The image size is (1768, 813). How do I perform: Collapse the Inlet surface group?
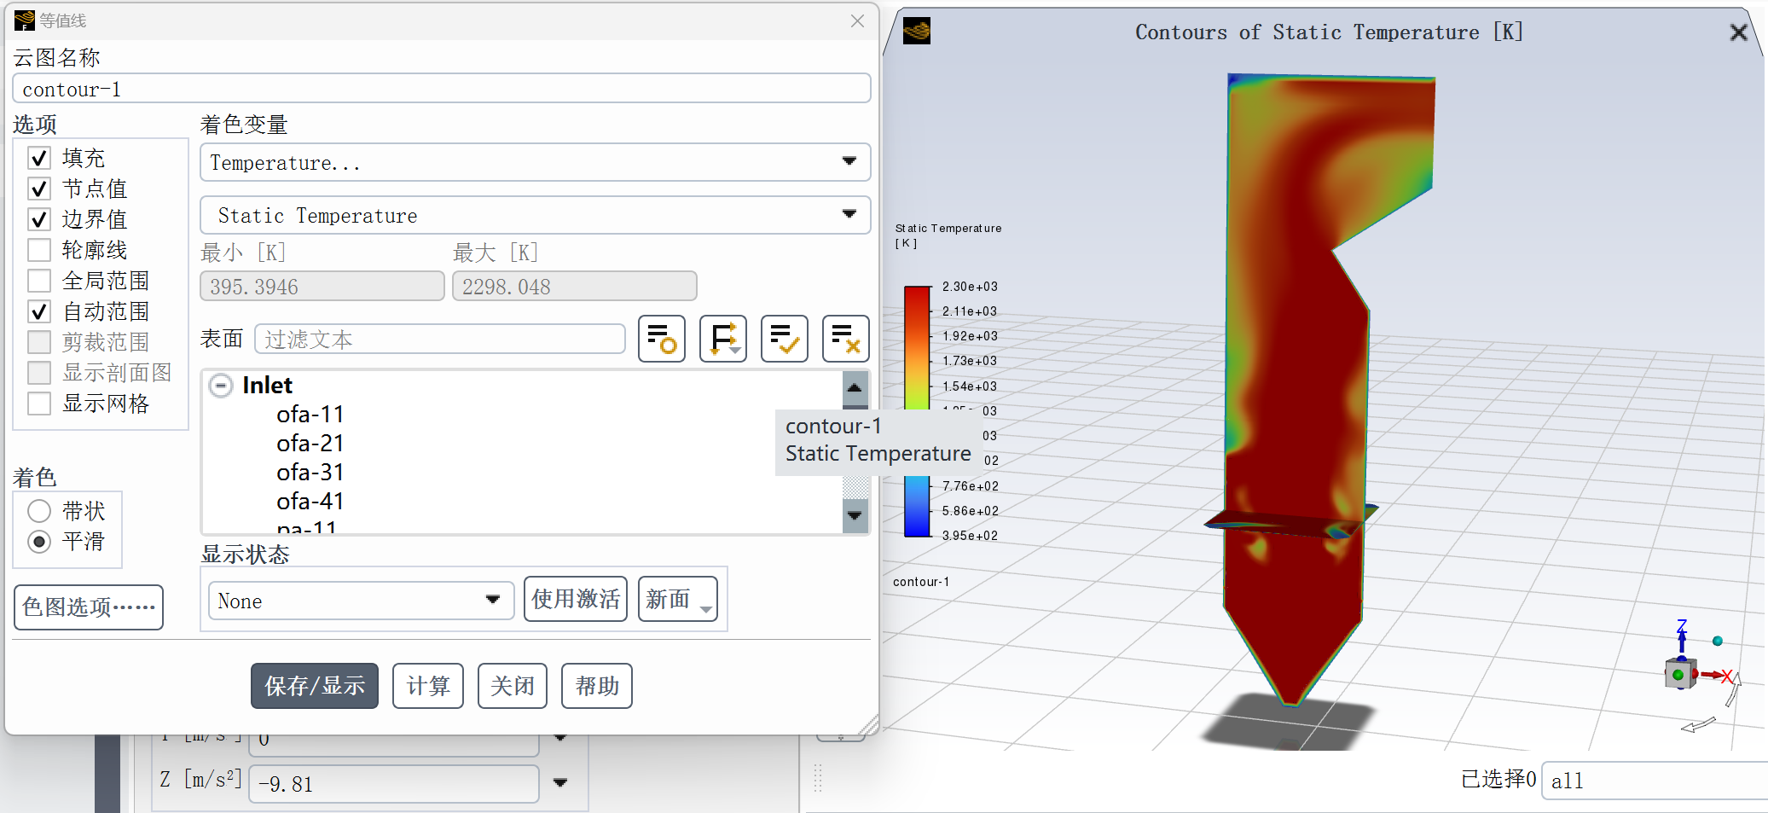coord(221,386)
